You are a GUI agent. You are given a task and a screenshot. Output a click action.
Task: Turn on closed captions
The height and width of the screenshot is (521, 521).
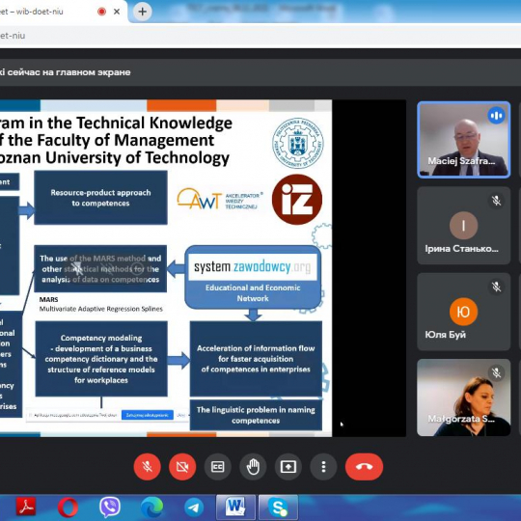[218, 467]
